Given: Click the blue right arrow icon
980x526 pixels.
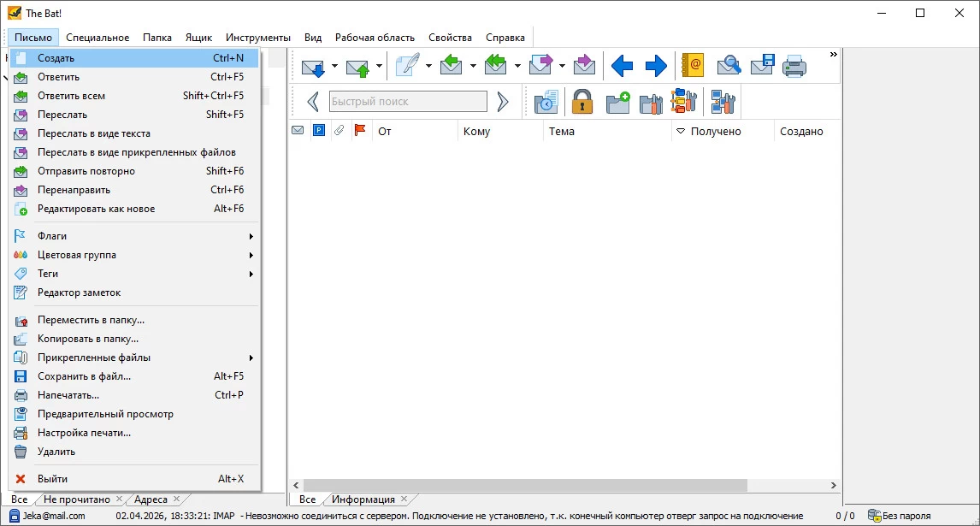Looking at the screenshot, I should tap(656, 65).
